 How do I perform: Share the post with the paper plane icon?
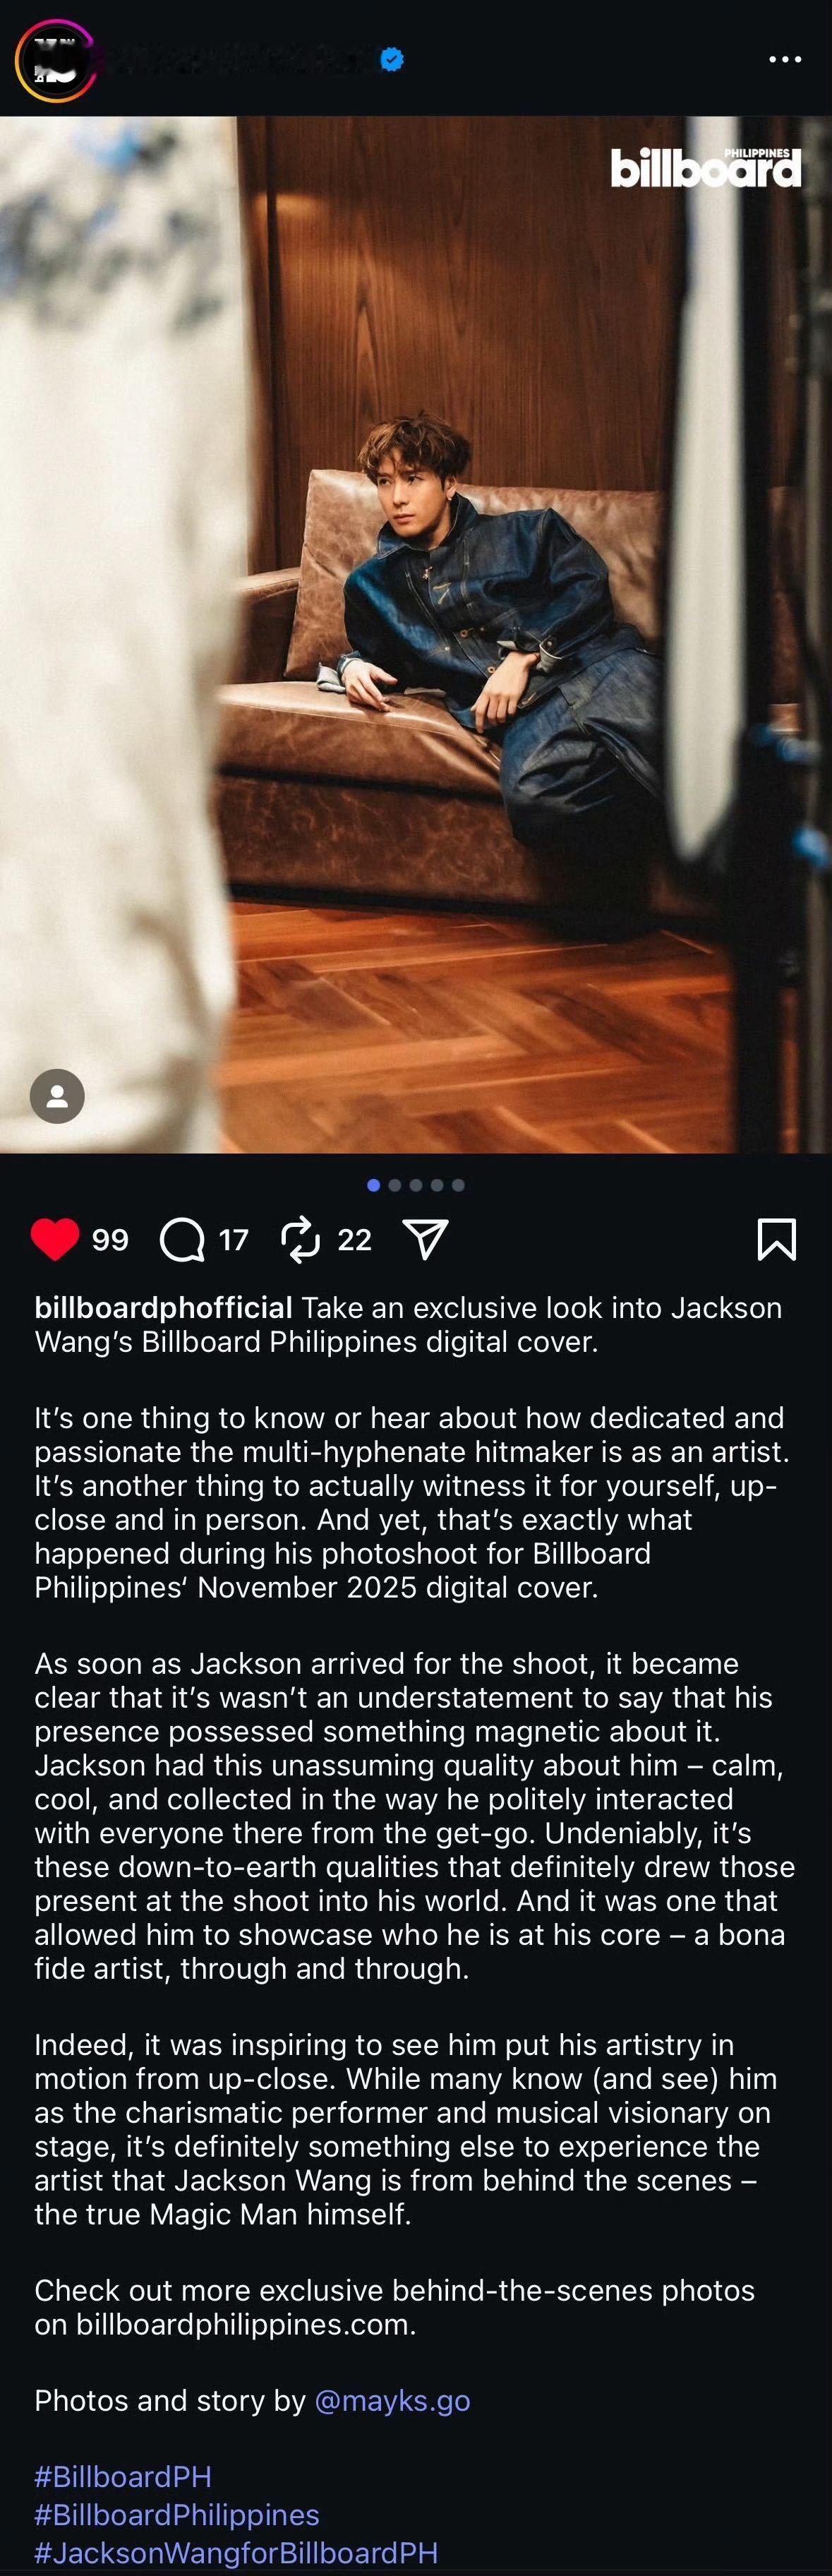point(425,1239)
